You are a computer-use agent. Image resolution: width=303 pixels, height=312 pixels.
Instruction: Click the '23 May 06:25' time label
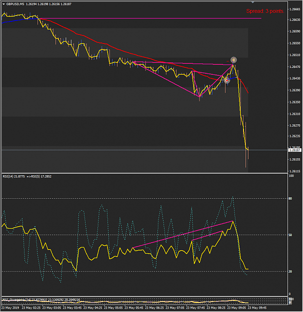pos(154,308)
